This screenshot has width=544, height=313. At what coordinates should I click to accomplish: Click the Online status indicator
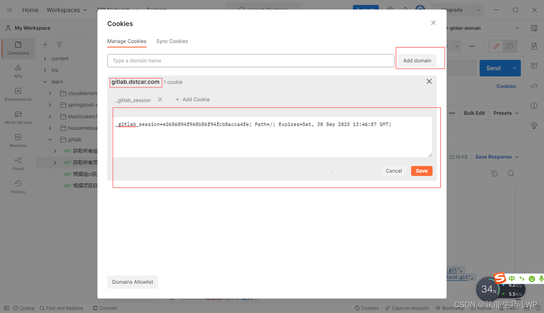(23, 308)
